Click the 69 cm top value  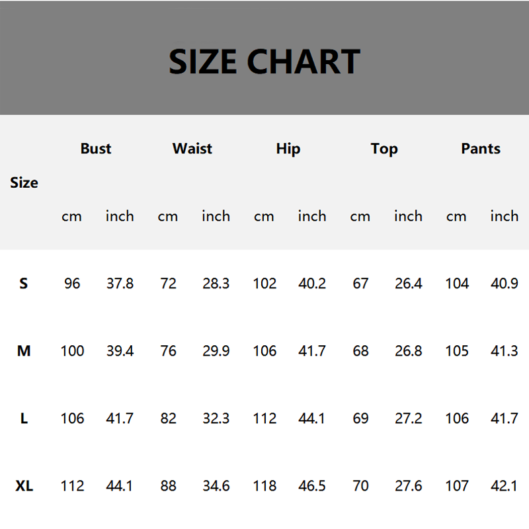coord(360,419)
